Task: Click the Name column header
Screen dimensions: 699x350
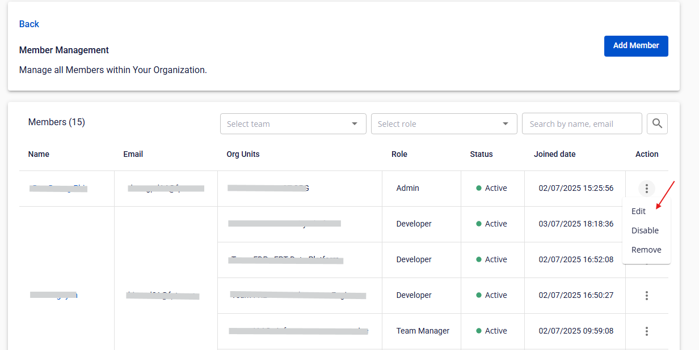Action: point(39,154)
